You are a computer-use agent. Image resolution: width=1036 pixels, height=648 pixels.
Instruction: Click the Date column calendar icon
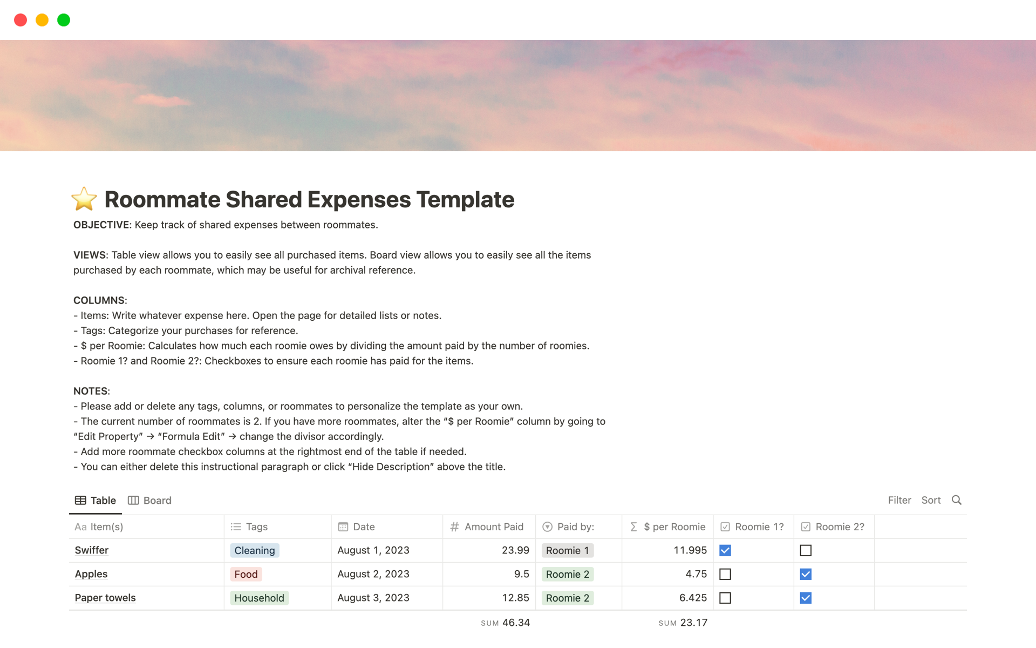[x=342, y=526]
